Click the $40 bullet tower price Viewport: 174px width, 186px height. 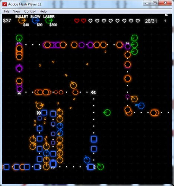tap(26, 25)
